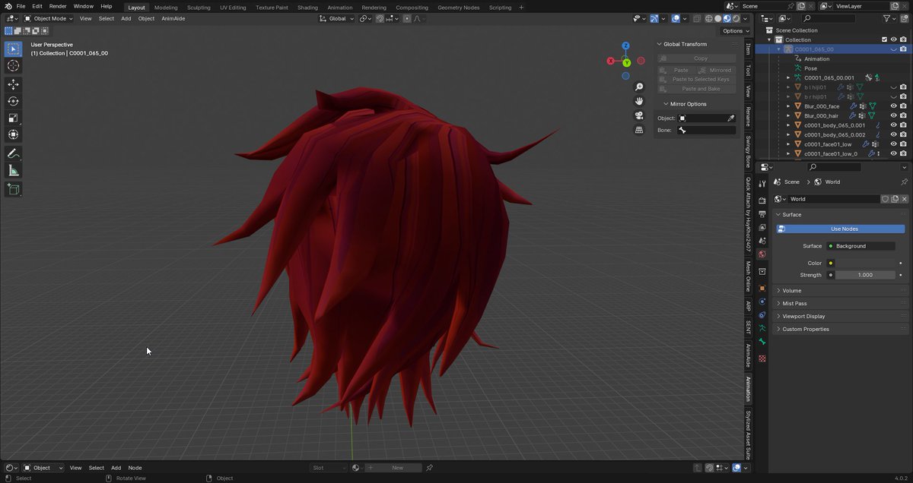Switch to rendered viewport shading
This screenshot has height=483, width=913.
(x=736, y=18)
